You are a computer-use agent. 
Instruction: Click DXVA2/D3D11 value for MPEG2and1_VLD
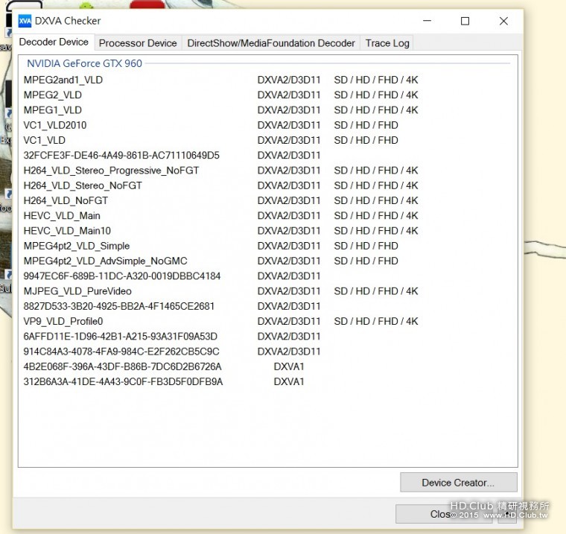(289, 80)
